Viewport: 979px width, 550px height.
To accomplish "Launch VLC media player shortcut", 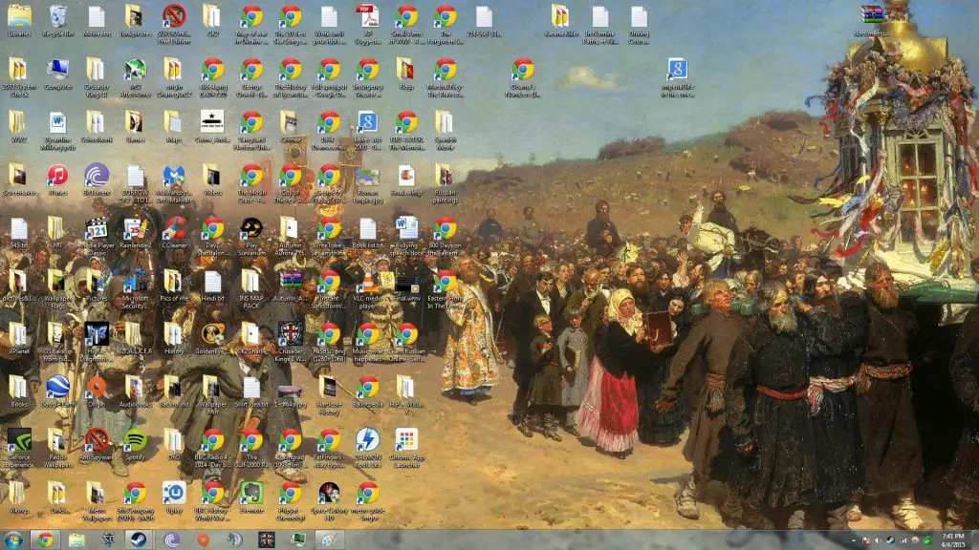I will [x=367, y=289].
